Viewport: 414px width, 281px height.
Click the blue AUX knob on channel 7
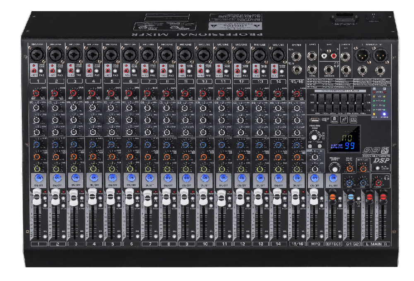click(148, 145)
